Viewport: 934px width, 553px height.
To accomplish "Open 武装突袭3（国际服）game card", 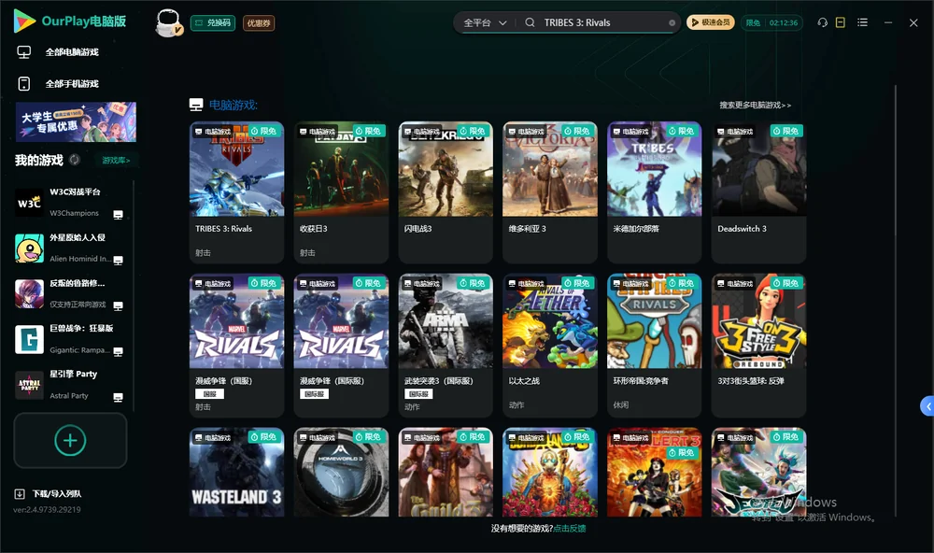I will coord(446,345).
